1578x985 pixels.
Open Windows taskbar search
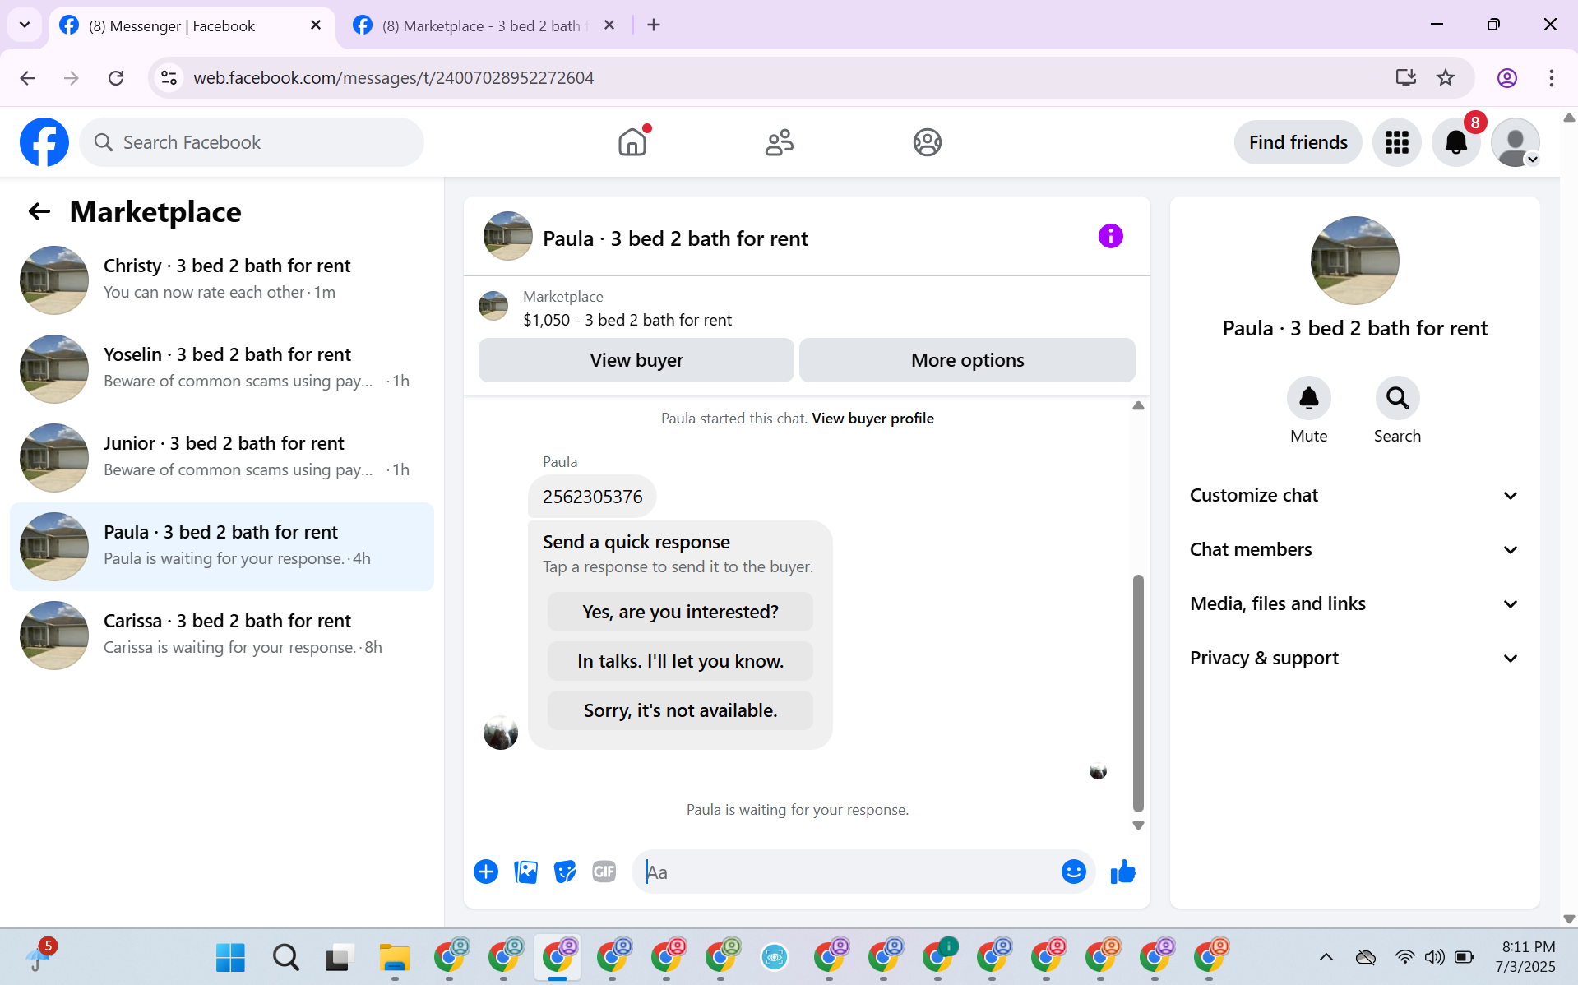pyautogui.click(x=285, y=957)
